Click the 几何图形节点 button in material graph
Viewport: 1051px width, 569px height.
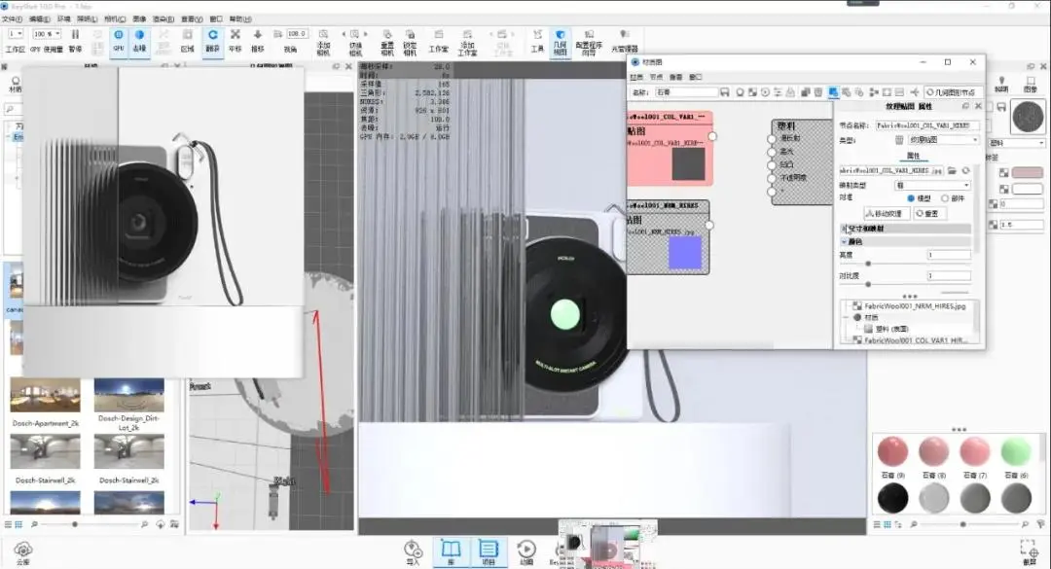953,92
